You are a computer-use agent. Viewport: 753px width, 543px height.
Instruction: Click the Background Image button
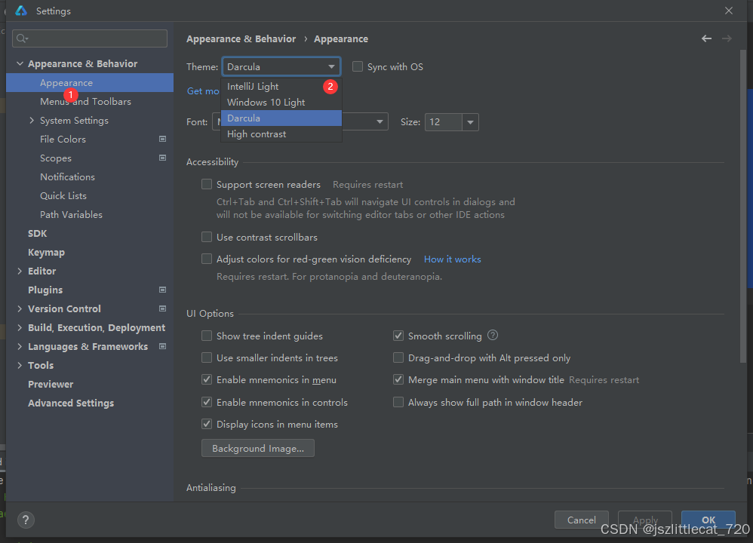[x=257, y=449]
